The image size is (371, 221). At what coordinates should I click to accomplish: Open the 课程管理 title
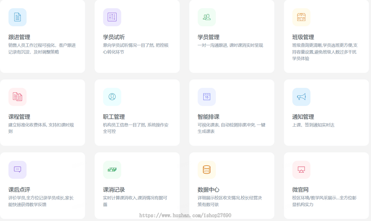(x=19, y=117)
